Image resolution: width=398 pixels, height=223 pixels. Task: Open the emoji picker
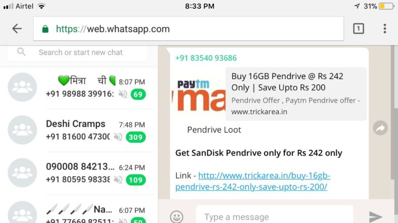pos(176,217)
